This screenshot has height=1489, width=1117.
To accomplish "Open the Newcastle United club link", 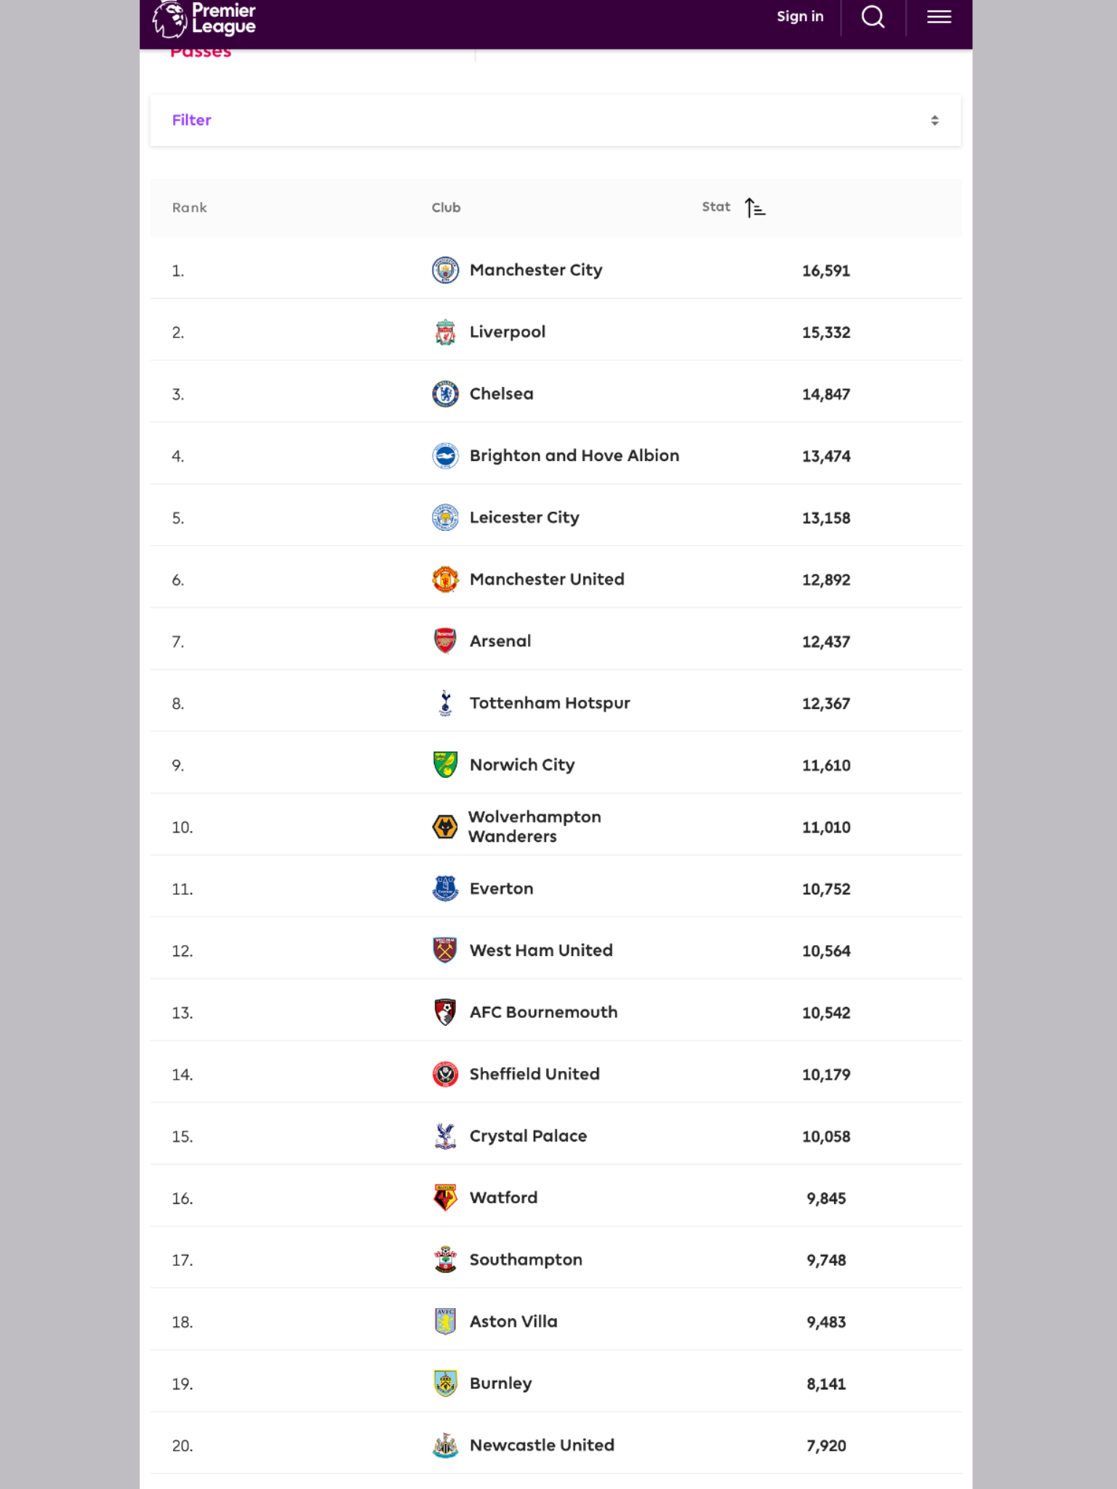I will pos(542,1445).
